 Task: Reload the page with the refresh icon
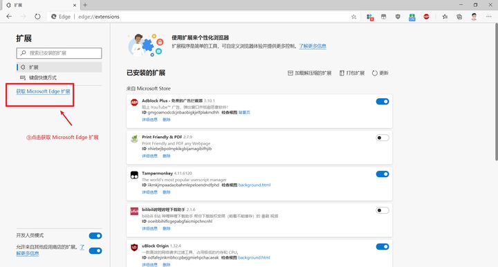pos(37,17)
